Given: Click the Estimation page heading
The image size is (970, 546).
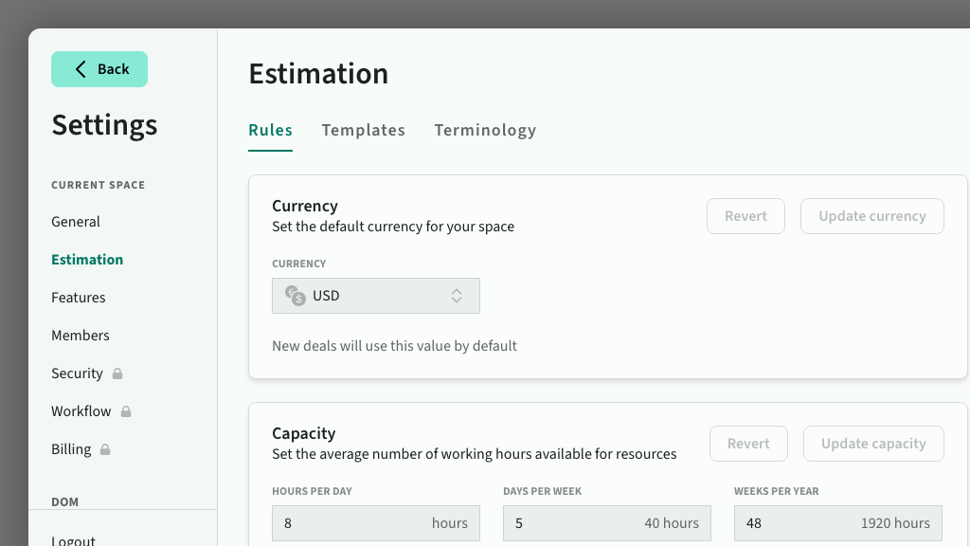Looking at the screenshot, I should point(318,74).
